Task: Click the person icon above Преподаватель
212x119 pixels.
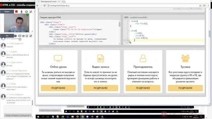Action: 143,58
